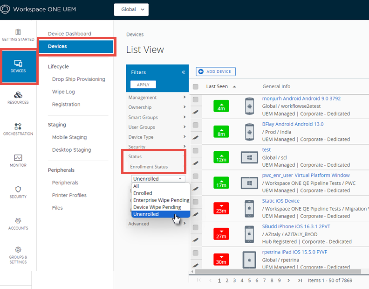369x289 pixels.
Task: Click the edit pencil for BFlay Android device
Action: click(x=195, y=138)
